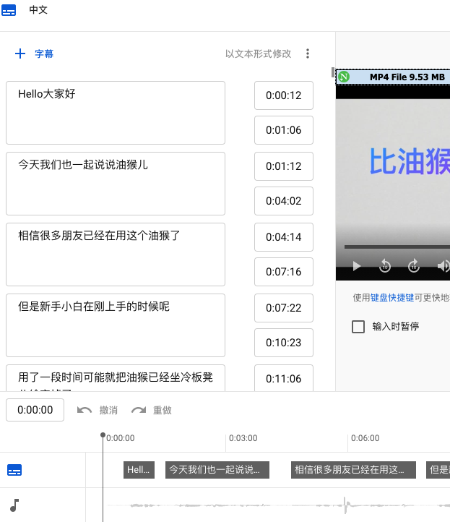The image size is (450, 522).
Task: Select the audio track music note icon
Action: (x=14, y=505)
